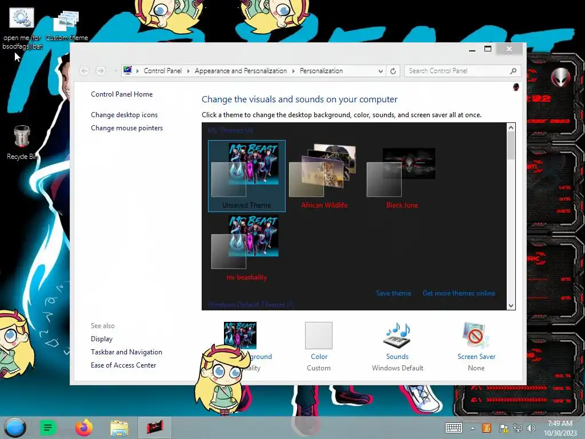Image resolution: width=585 pixels, height=439 pixels.
Task: Open the Action Center flag icon
Action: point(503,428)
